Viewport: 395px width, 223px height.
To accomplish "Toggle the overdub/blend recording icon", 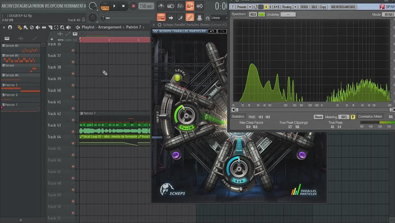I will click(190, 6).
